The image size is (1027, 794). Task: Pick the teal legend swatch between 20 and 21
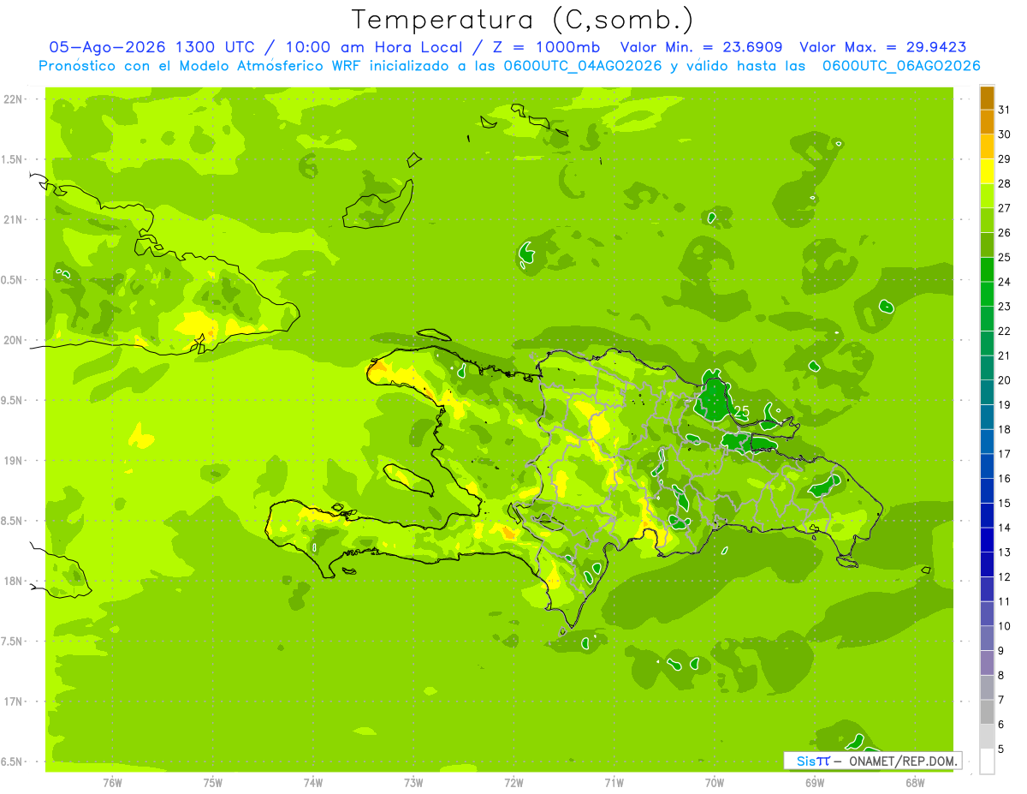[x=987, y=367]
